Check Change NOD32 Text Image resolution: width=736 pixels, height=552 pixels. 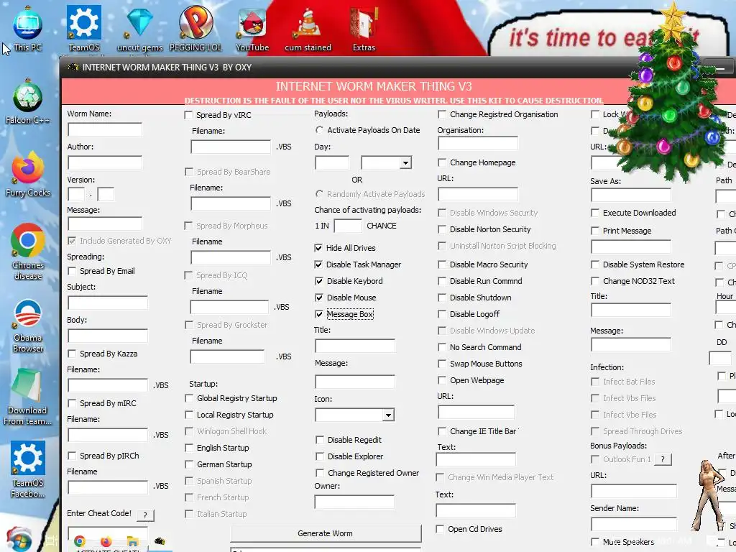coord(594,281)
